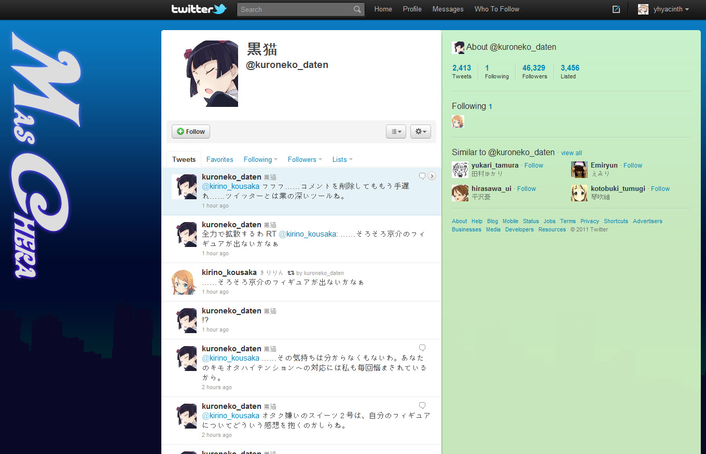Click reply icon on the その気持ちは tweet
The image size is (706, 454).
pyautogui.click(x=422, y=348)
